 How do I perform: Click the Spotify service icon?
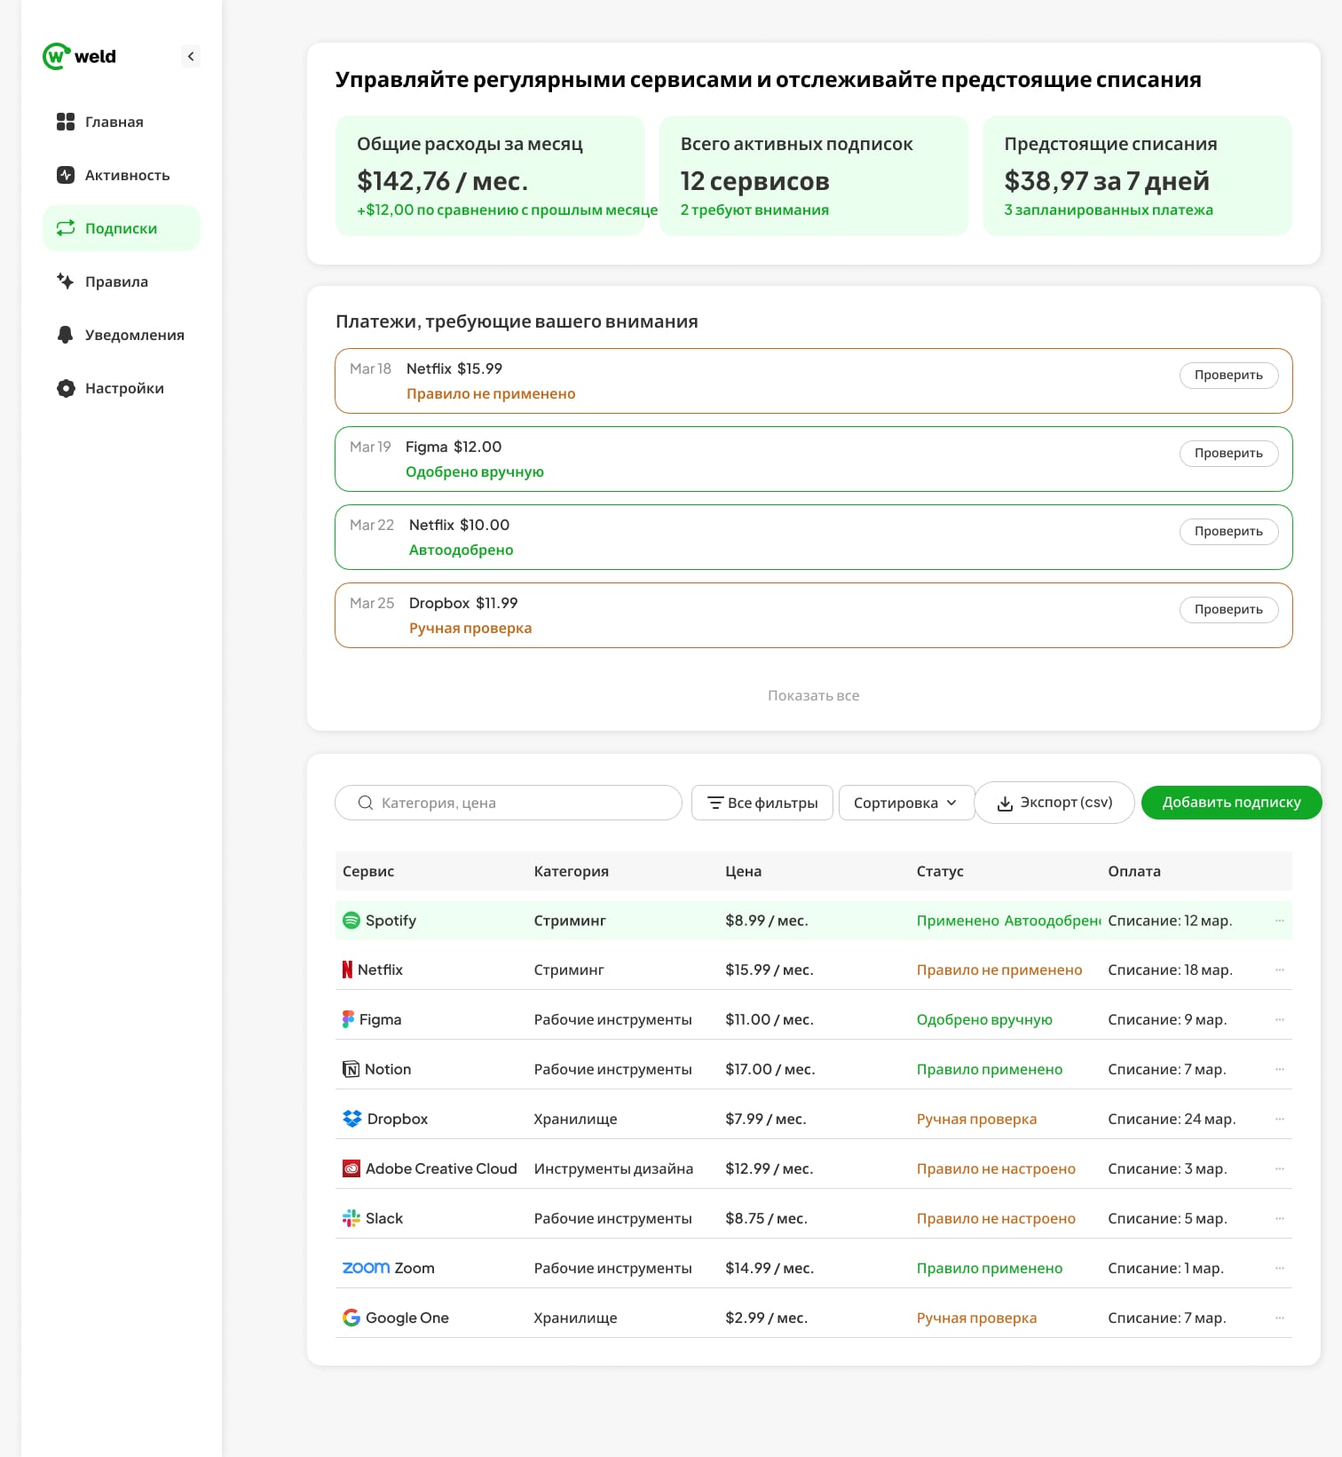click(351, 921)
